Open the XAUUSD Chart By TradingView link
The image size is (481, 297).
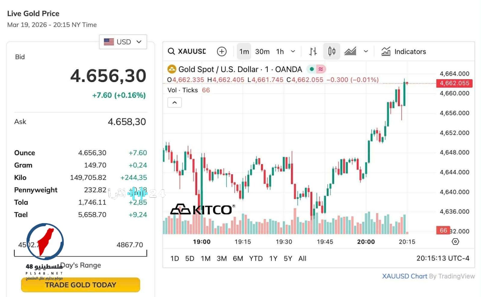(x=405, y=276)
